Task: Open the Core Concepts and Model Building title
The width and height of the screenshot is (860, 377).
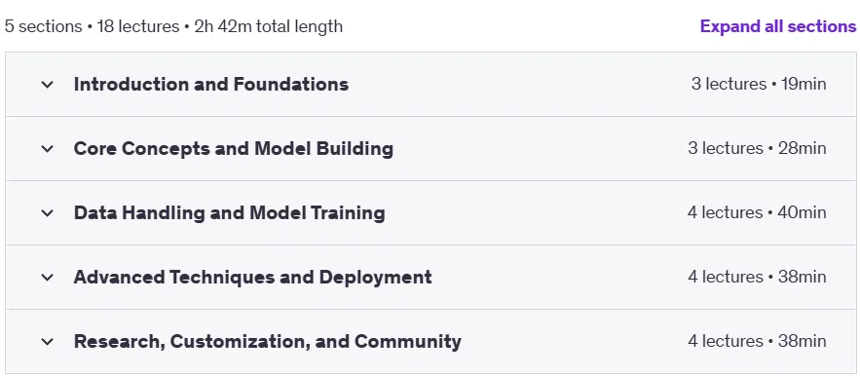Action: point(233,149)
